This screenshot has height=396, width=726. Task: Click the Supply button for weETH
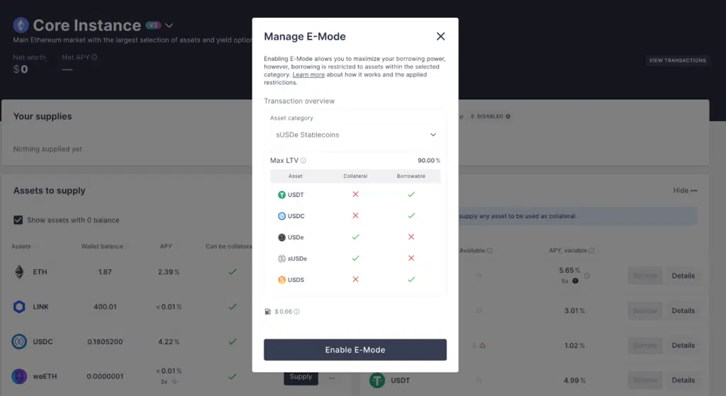coord(301,377)
